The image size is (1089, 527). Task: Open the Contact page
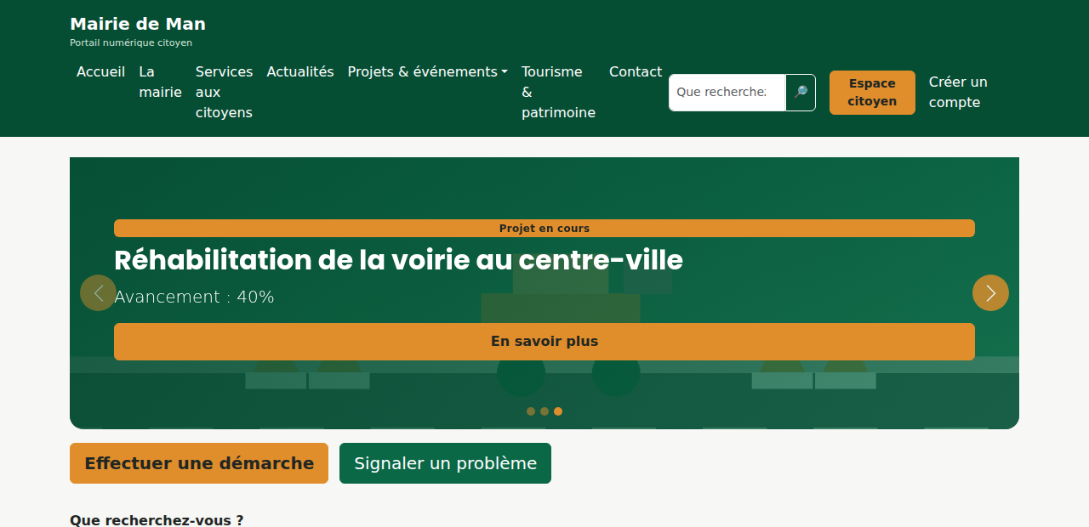tap(636, 72)
